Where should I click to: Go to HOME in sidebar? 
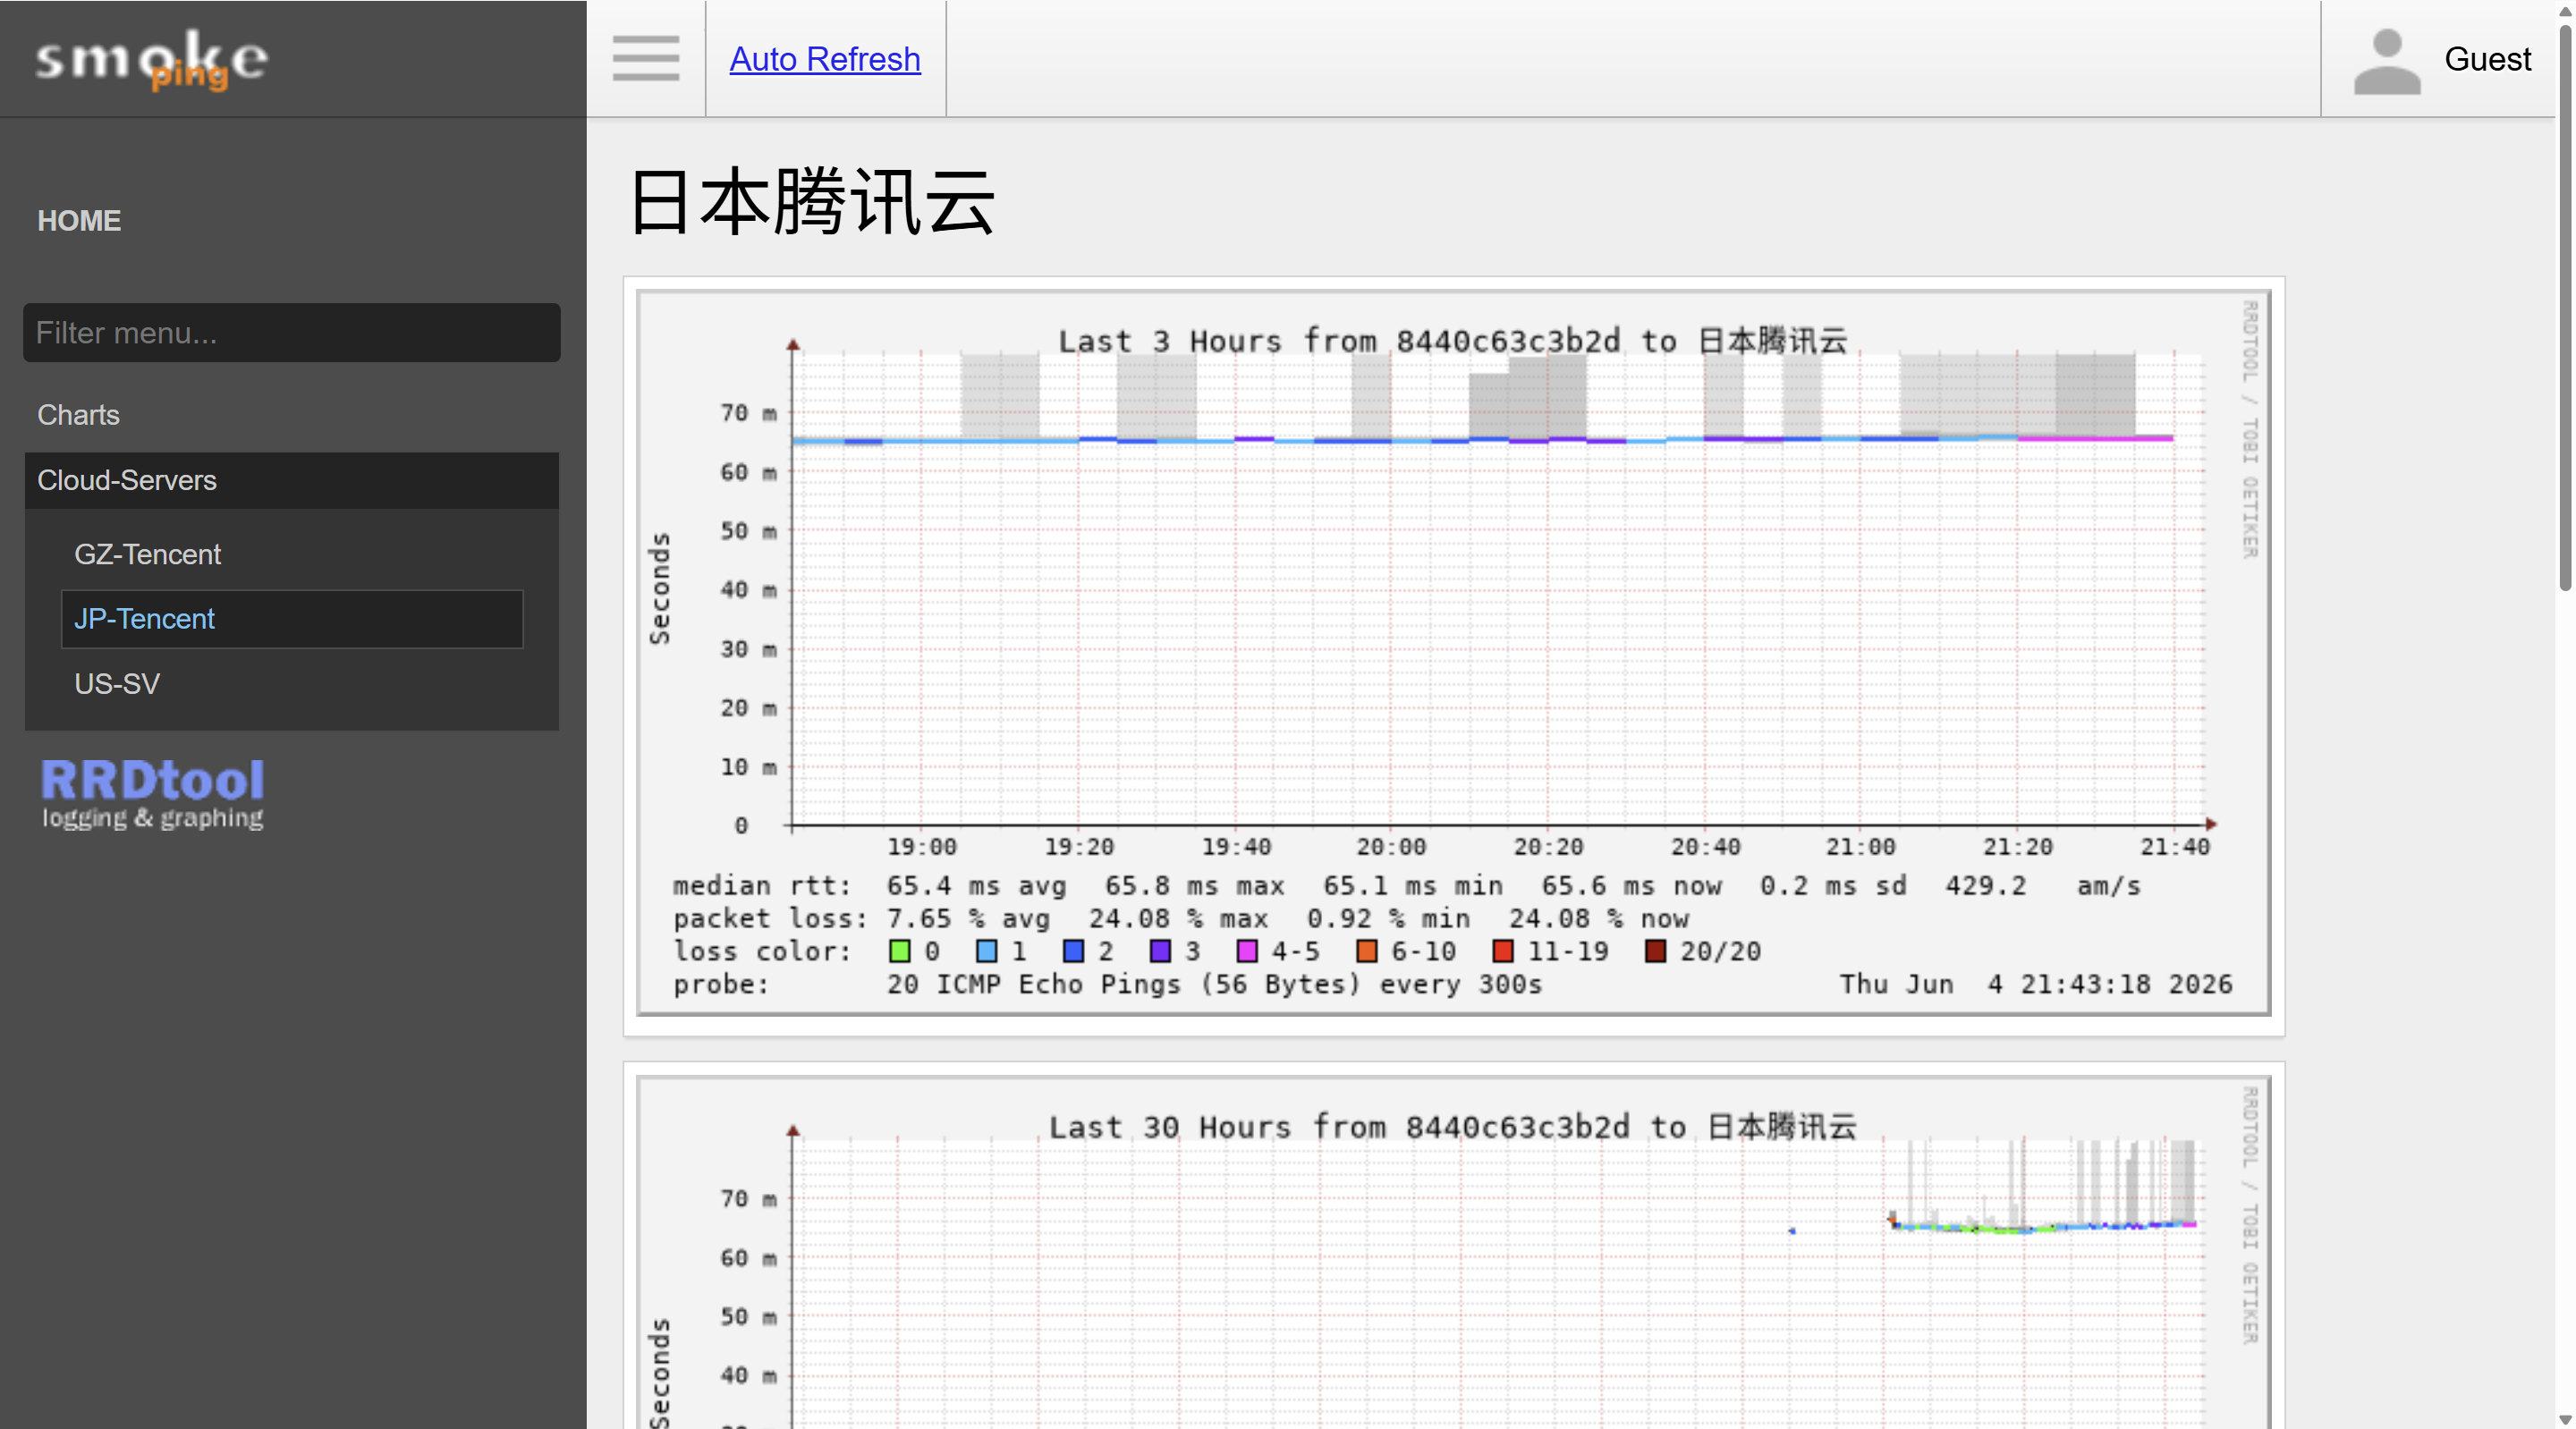[79, 221]
